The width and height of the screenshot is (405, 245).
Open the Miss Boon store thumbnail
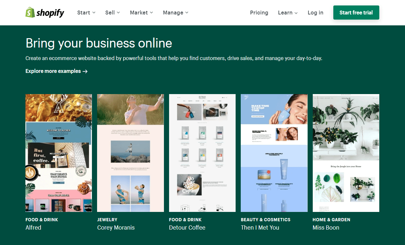tap(346, 153)
